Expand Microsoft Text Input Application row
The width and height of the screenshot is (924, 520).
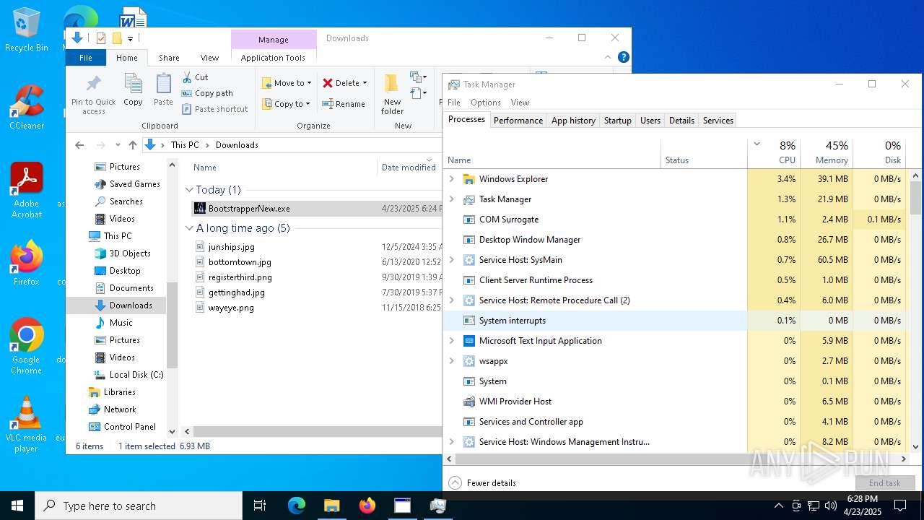(452, 341)
